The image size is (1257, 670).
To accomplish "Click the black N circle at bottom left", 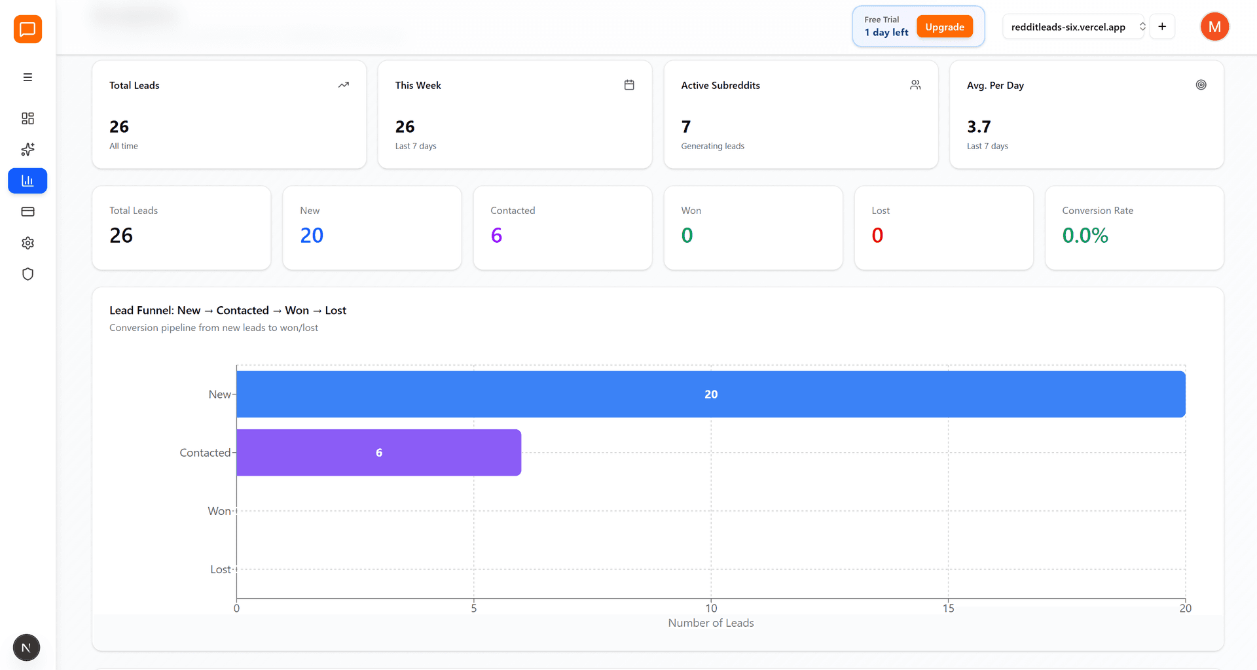I will pyautogui.click(x=26, y=647).
